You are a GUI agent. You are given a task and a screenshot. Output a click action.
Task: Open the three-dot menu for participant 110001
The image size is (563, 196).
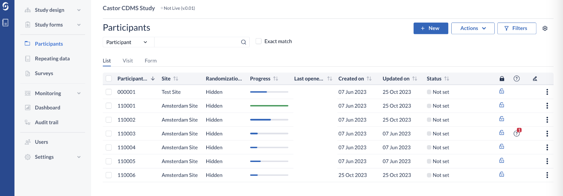[547, 106]
